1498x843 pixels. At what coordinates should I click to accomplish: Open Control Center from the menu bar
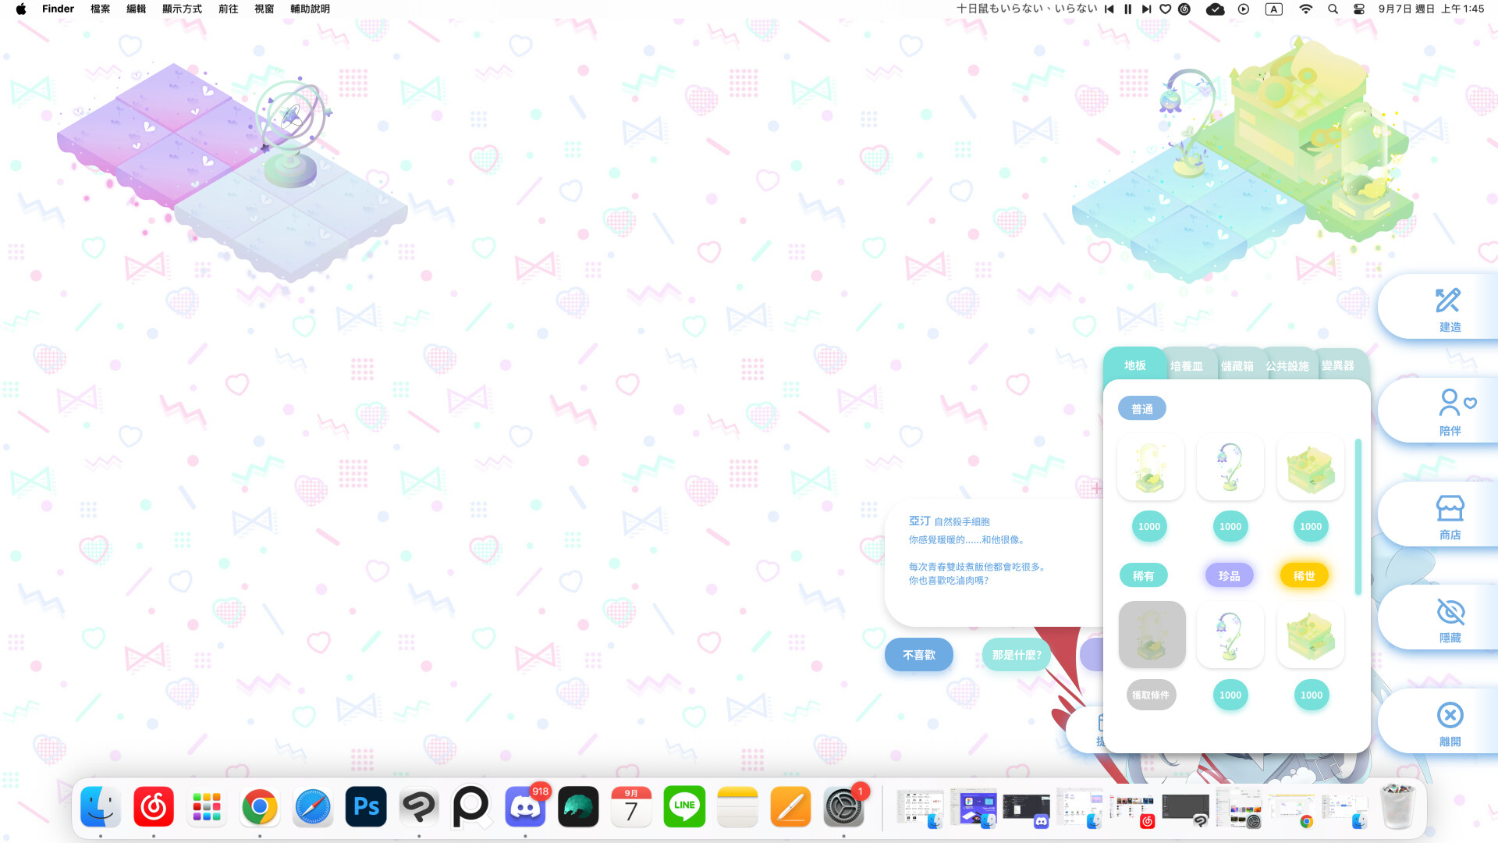[x=1359, y=9]
